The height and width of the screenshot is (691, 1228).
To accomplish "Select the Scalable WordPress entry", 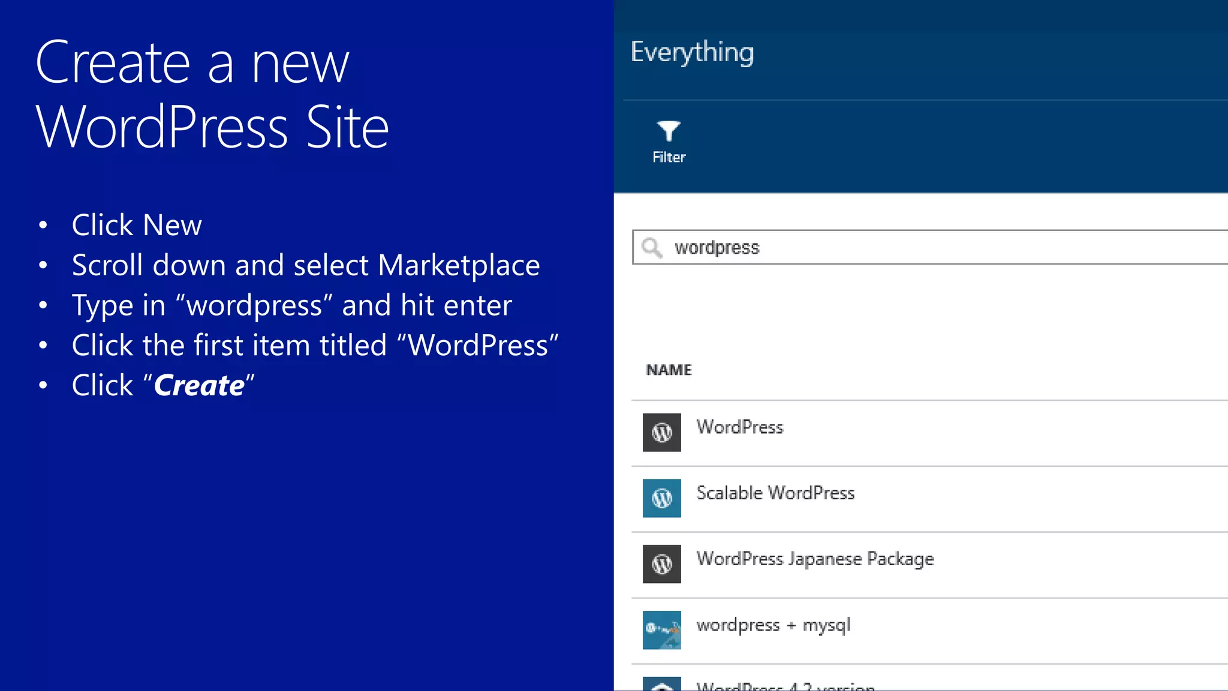I will 775,493.
